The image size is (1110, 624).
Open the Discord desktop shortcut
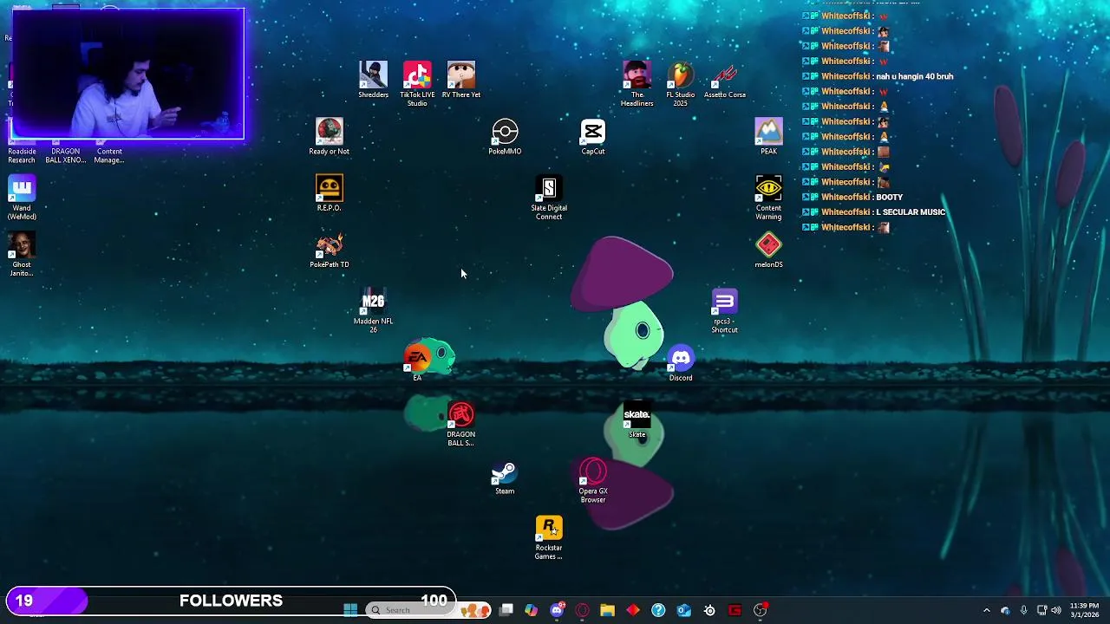point(681,362)
